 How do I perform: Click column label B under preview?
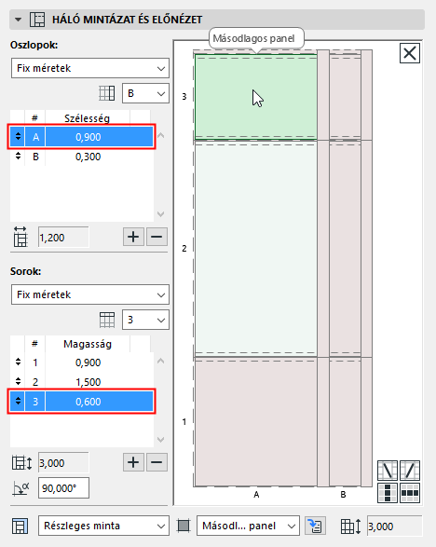click(343, 494)
